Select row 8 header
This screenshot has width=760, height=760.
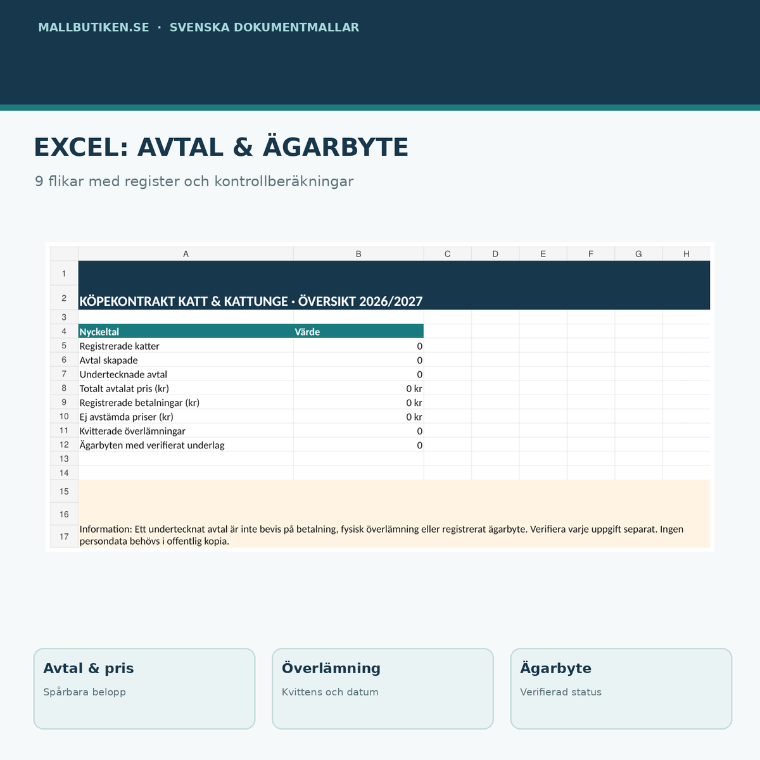coord(64,388)
